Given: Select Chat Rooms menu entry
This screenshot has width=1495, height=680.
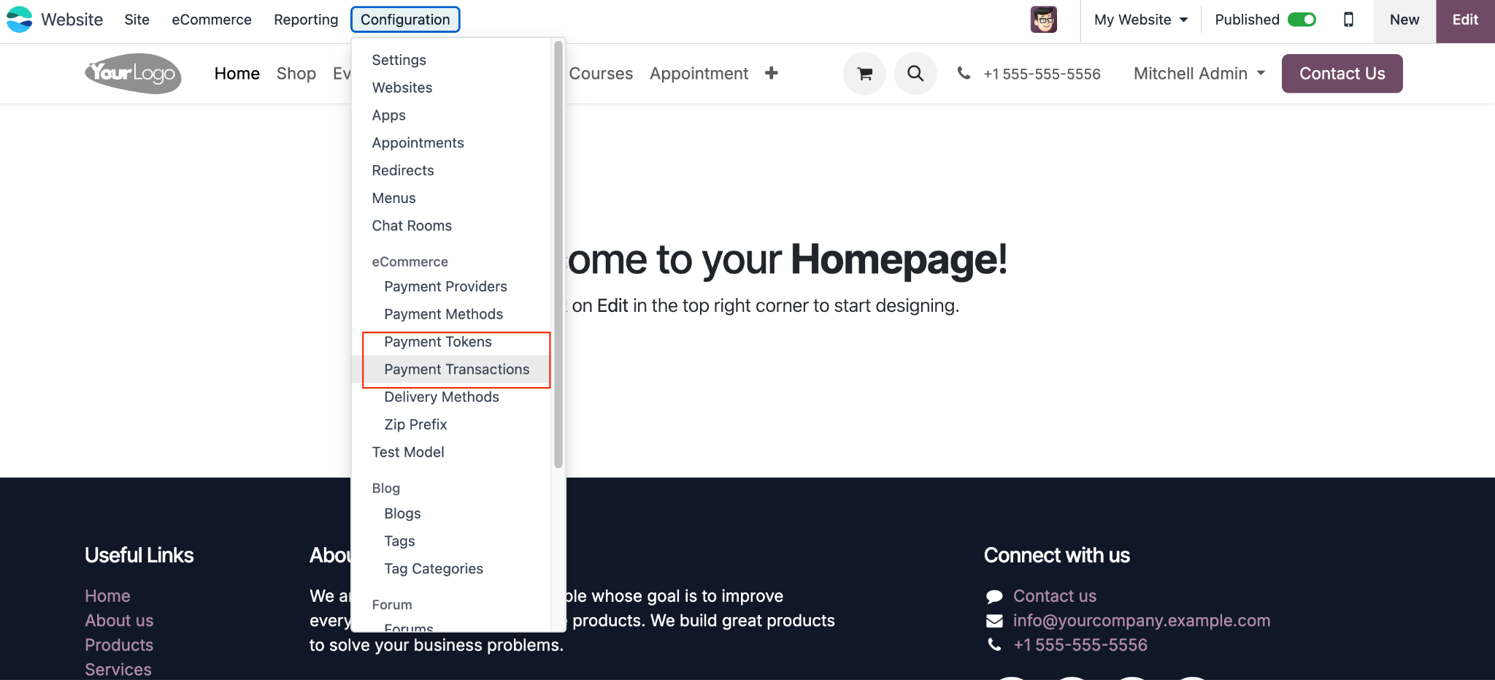Looking at the screenshot, I should pos(412,226).
